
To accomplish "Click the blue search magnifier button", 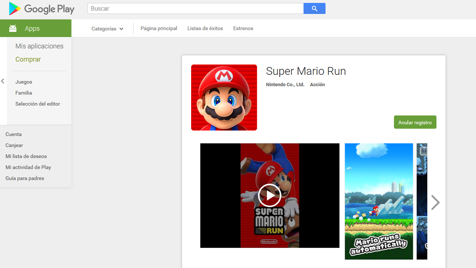I will pyautogui.click(x=315, y=9).
